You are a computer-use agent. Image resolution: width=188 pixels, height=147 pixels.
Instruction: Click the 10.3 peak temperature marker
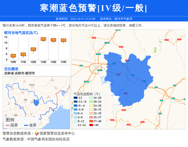pyautogui.click(x=43, y=39)
